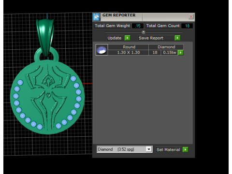Screen dimensions: 232x174
Task: Click the GEM REPORTER title text
Action: [x=119, y=15]
